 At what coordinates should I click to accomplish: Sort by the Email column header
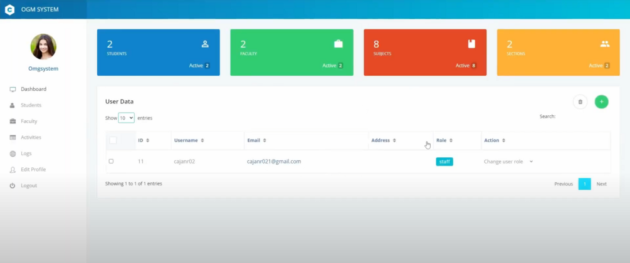tap(306, 140)
